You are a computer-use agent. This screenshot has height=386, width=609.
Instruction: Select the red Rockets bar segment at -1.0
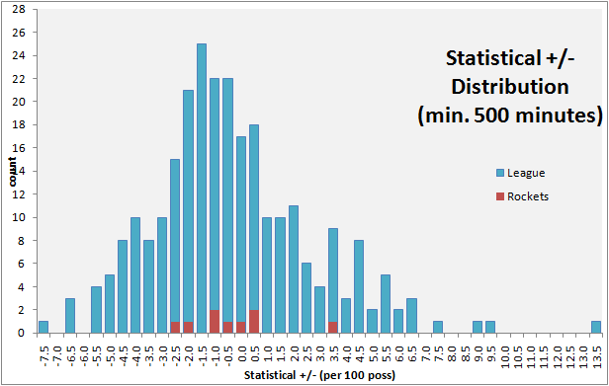click(215, 321)
